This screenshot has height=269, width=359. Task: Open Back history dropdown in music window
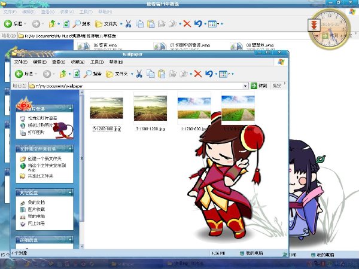click(x=25, y=23)
